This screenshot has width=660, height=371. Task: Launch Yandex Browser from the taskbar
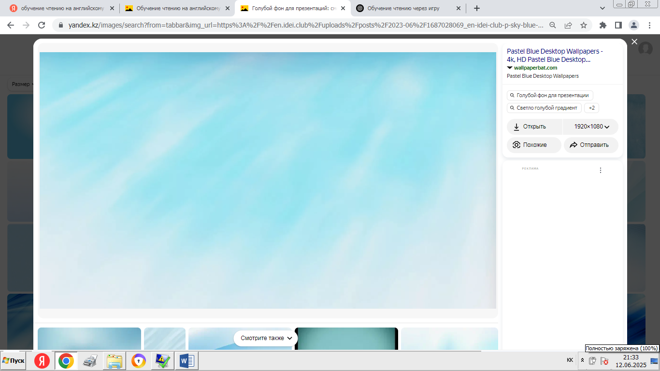42,361
